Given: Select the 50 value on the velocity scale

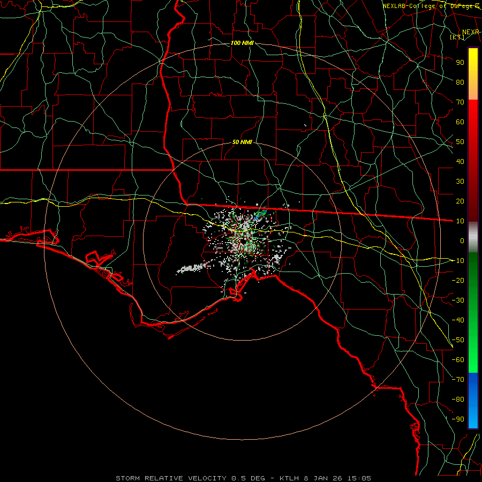Looking at the screenshot, I should click(x=460, y=142).
